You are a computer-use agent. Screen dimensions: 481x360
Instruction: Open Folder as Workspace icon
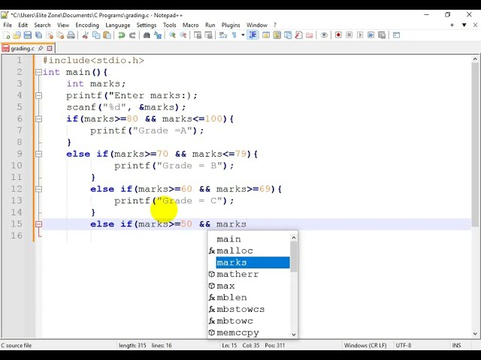point(309,35)
